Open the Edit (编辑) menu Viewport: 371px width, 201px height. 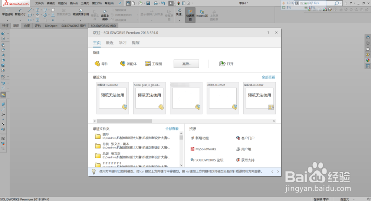(x=51, y=3)
